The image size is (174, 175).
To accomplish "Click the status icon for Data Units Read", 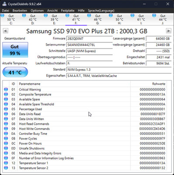I will tap(6, 114).
